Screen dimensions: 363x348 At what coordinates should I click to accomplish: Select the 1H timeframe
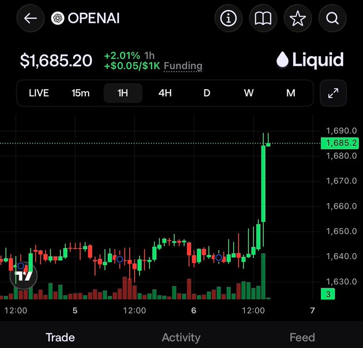pos(123,93)
